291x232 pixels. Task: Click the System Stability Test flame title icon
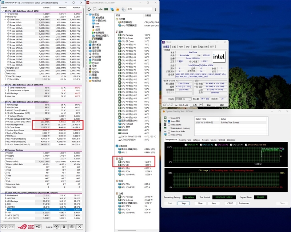coord(164,111)
